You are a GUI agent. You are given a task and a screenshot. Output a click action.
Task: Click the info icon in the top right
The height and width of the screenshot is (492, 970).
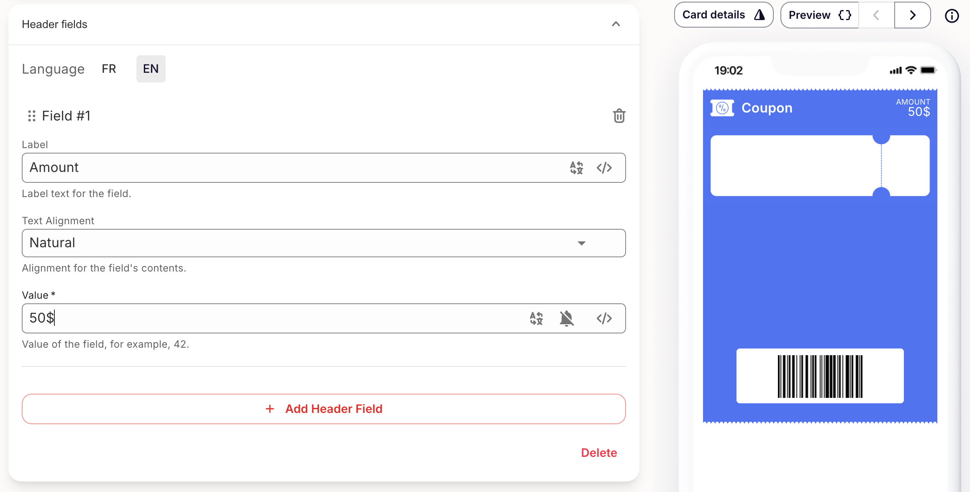tap(952, 16)
